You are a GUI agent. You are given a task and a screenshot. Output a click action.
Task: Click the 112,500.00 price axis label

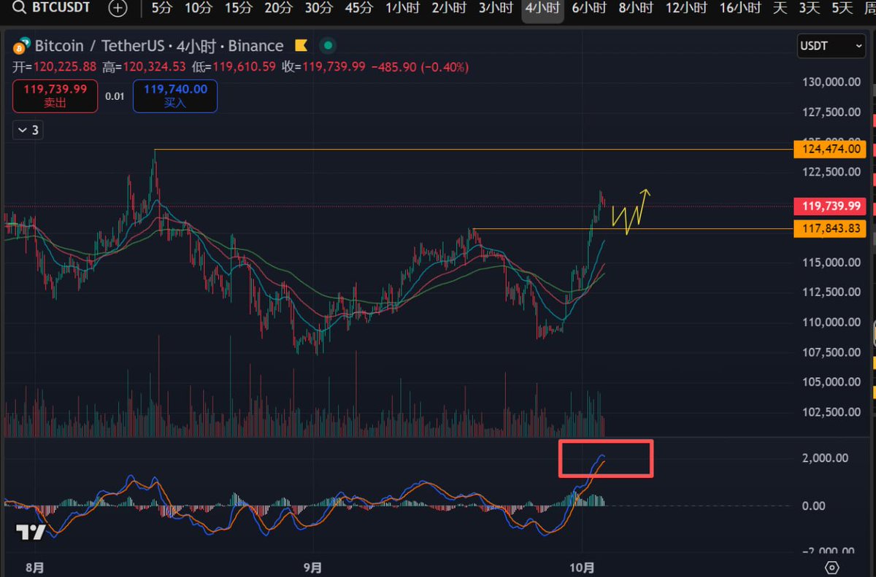pos(830,292)
